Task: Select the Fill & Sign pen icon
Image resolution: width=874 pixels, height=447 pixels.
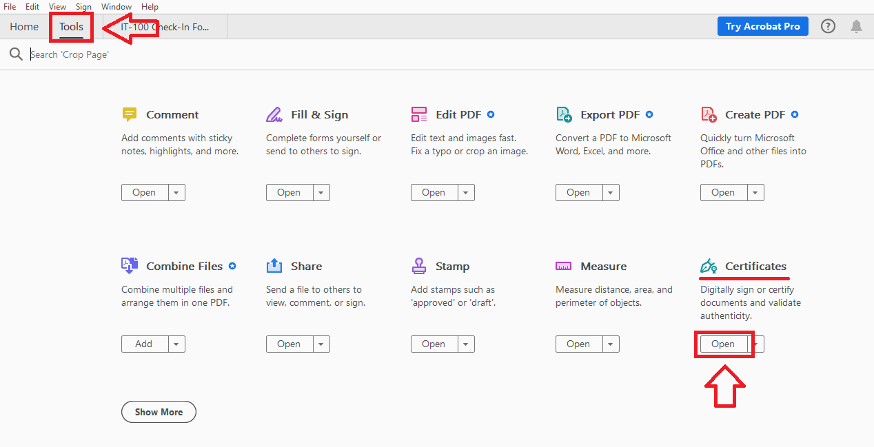Action: [274, 114]
